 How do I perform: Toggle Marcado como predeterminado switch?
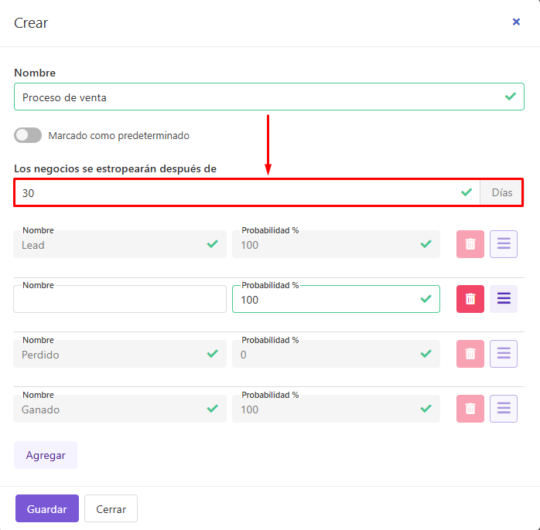(28, 135)
